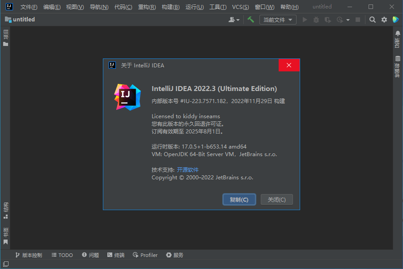This screenshot has width=403, height=269.
Task: Toggle the 项目 (Project) tool window
Action: coord(5,38)
